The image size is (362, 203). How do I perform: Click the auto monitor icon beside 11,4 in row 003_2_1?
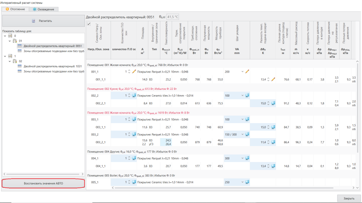click(273, 142)
